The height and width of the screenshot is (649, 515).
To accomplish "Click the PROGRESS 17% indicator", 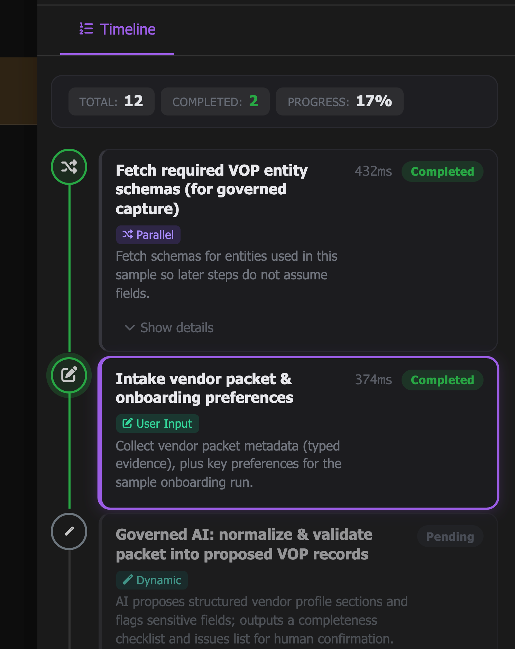I will pyautogui.click(x=339, y=101).
